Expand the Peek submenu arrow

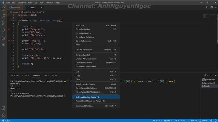tap(117, 45)
